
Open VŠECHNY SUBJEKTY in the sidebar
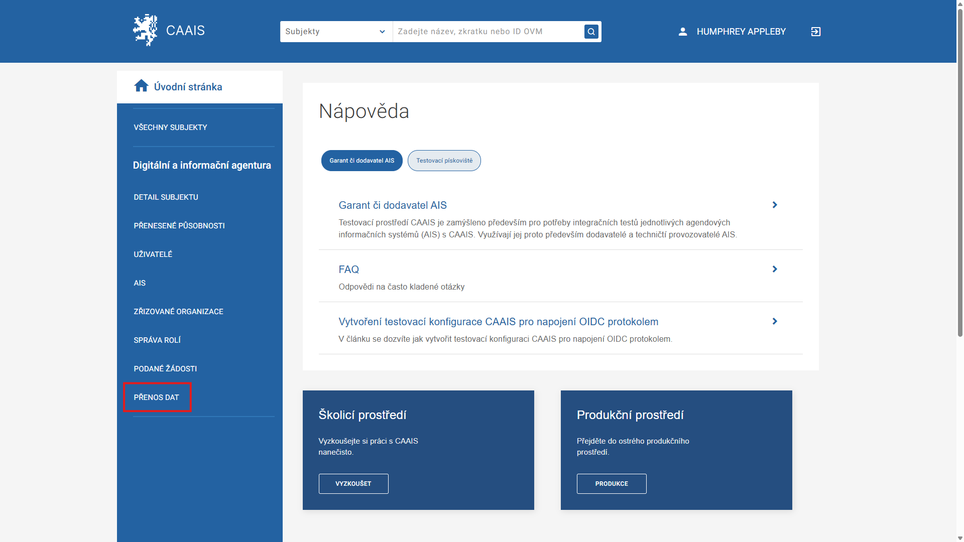click(x=170, y=127)
